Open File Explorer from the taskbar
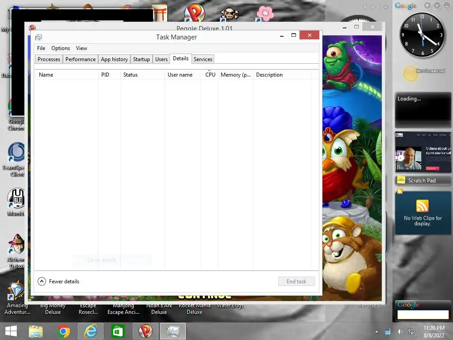 click(35, 331)
